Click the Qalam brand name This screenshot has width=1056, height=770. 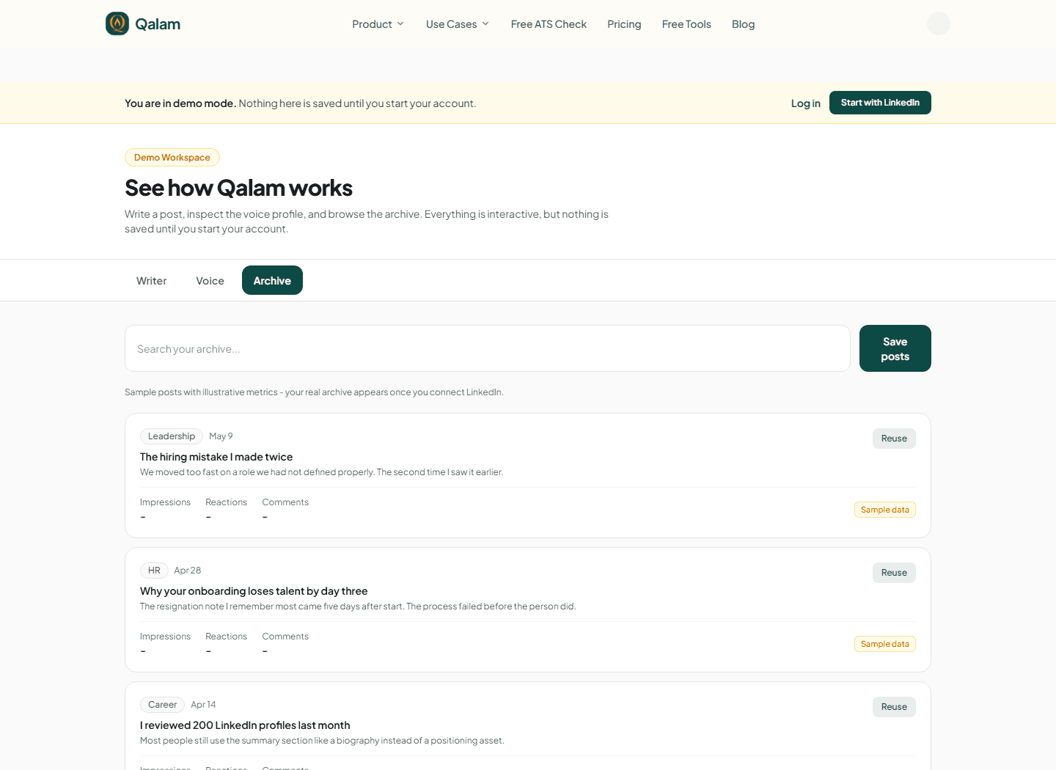click(158, 24)
